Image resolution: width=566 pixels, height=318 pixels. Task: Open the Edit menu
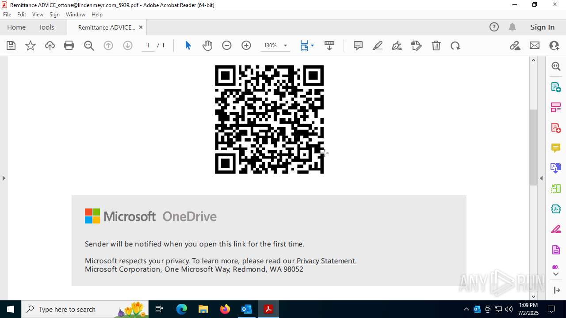pyautogui.click(x=22, y=15)
